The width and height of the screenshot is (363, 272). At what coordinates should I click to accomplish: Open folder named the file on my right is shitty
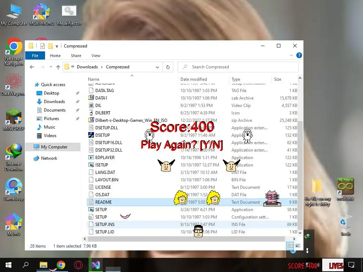pos(317,193)
